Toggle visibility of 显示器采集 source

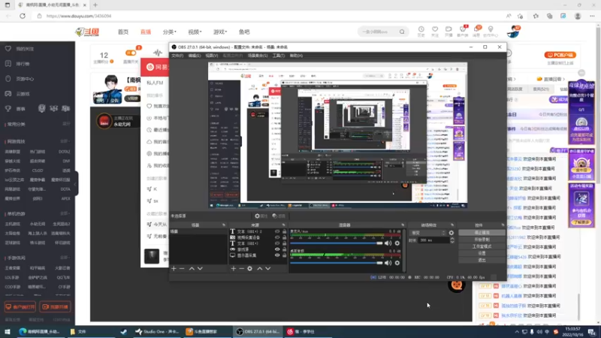pos(277,255)
